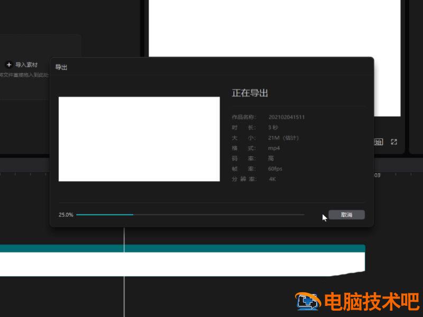Click the plus icon next to 导入素材
This screenshot has width=423, height=317.
click(x=9, y=64)
